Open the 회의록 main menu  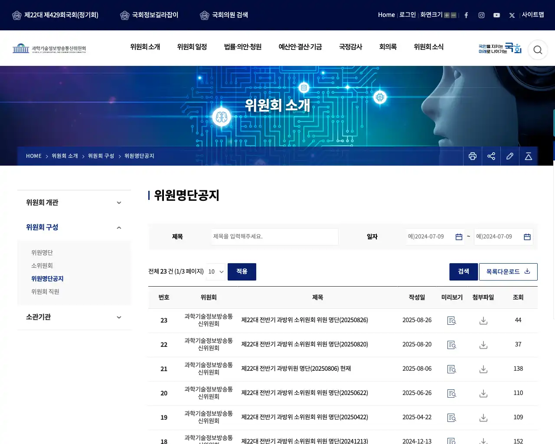click(388, 47)
